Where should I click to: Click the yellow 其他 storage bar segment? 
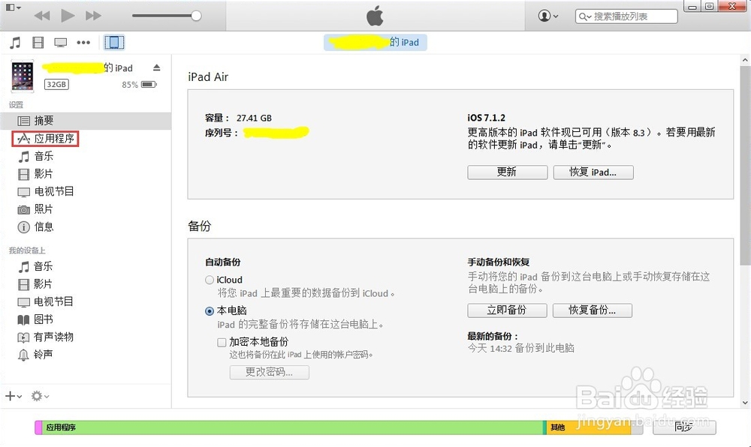[x=588, y=427]
